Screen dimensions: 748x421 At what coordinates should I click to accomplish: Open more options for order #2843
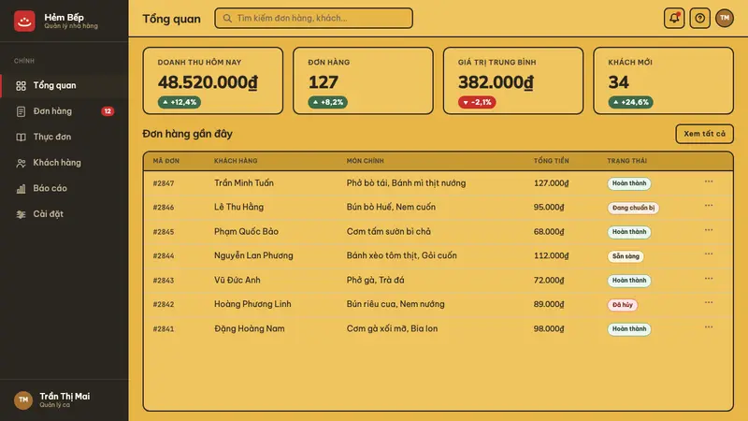click(709, 279)
